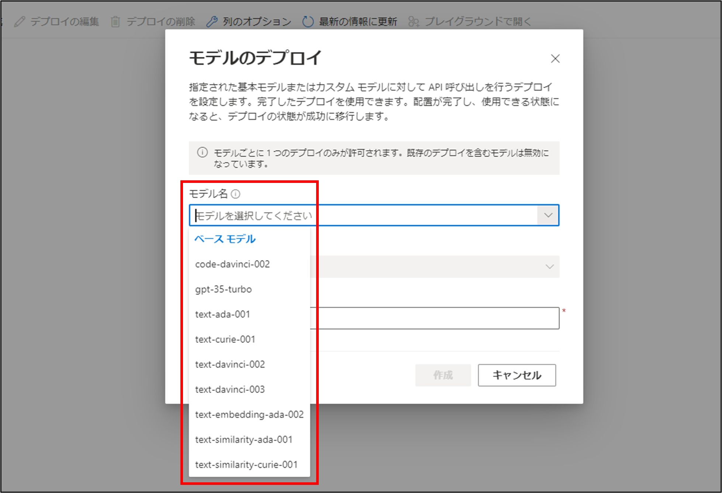Click the プレイグラウンドで開く icon
The image size is (722, 493).
[414, 22]
